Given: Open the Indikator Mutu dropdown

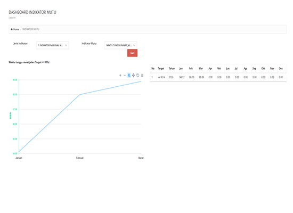Looking at the screenshot, I should [x=121, y=45].
